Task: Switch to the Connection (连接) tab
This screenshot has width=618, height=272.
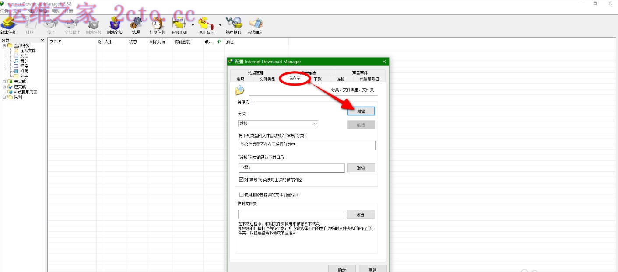Action: 341,79
